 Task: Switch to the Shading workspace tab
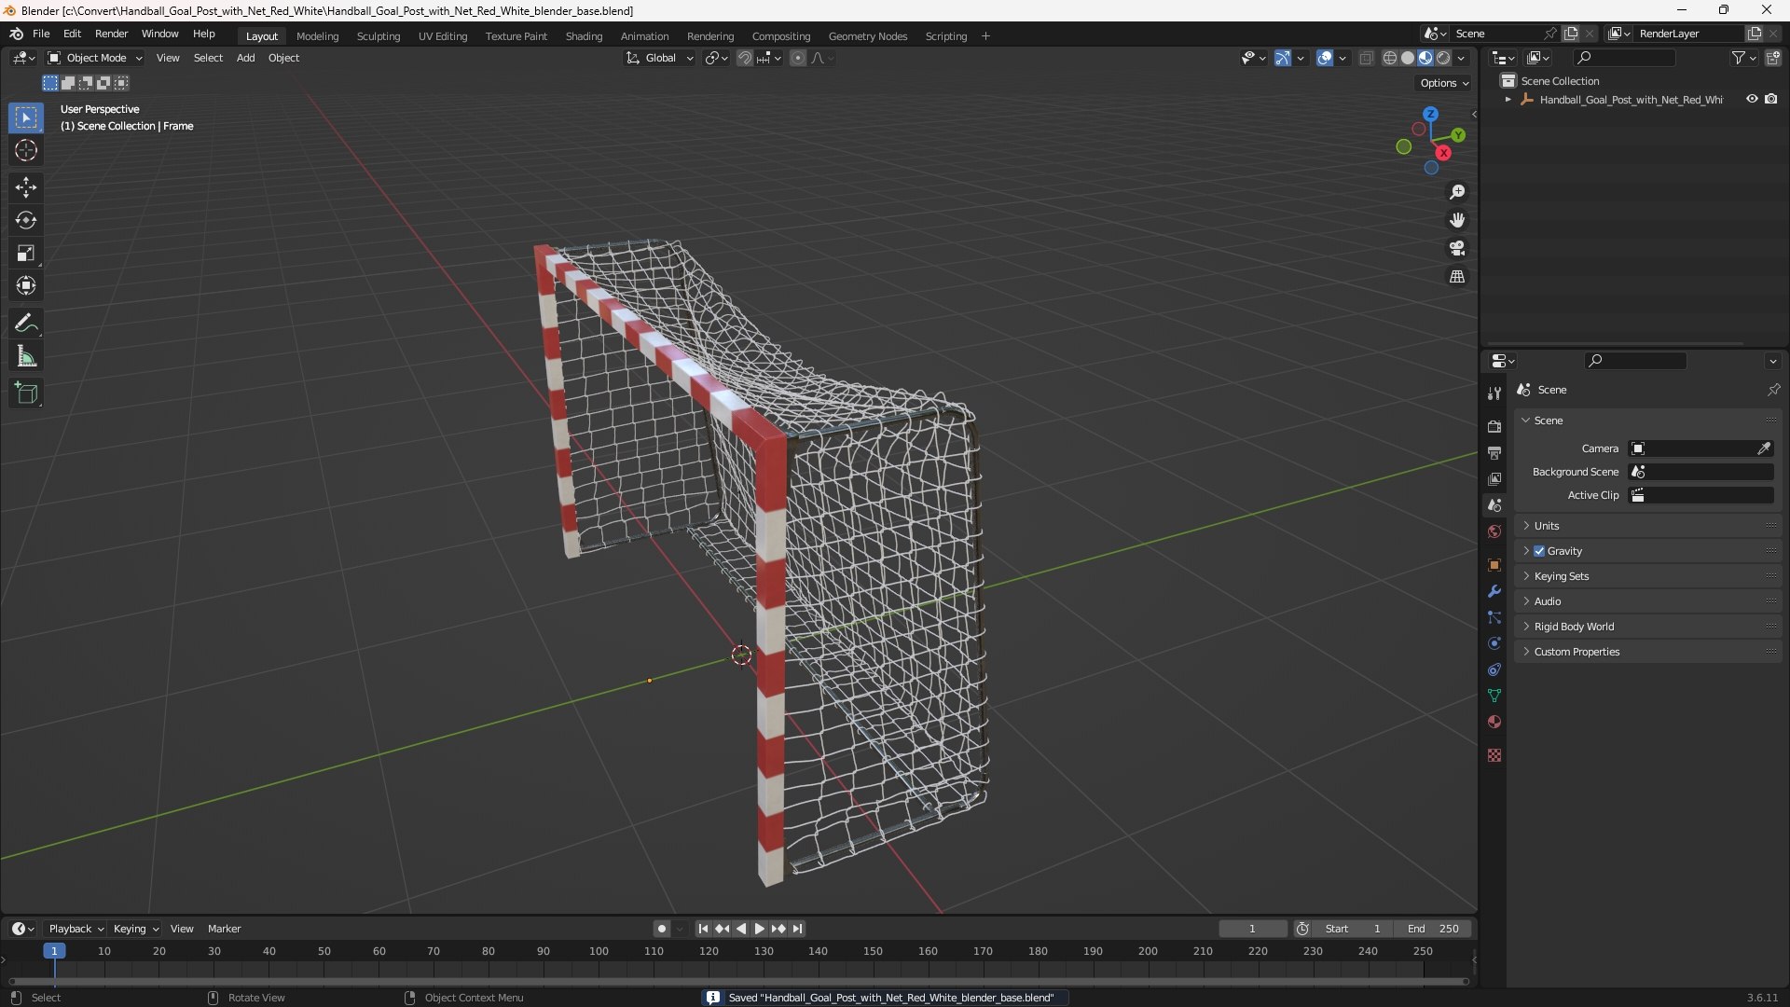[584, 36]
